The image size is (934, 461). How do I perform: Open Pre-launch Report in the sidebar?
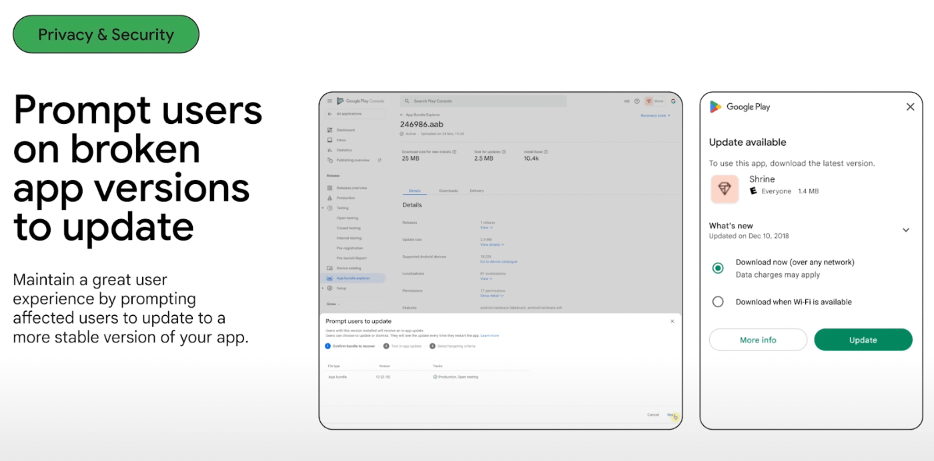pyautogui.click(x=352, y=258)
